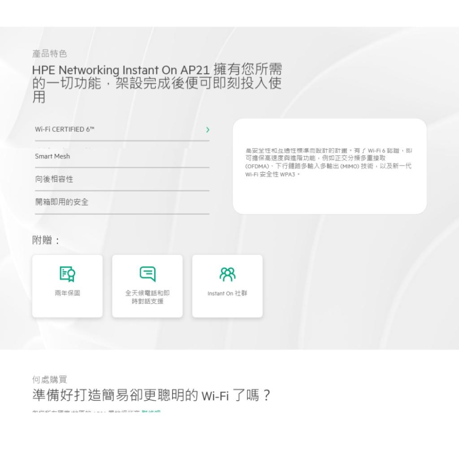Screen dimensions: 459x459
Task: Click the two-year warranty certificate icon
Action: pyautogui.click(x=67, y=274)
